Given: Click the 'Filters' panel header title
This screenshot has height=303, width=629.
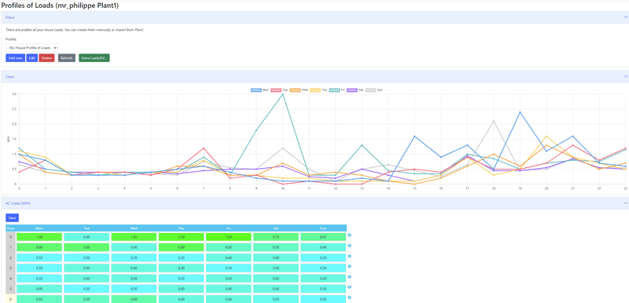Looking at the screenshot, I should pyautogui.click(x=10, y=17).
